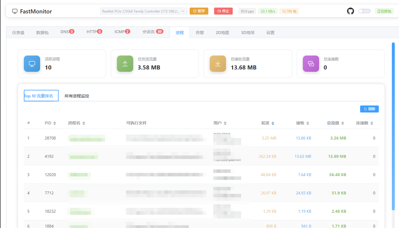The height and width of the screenshot is (228, 399).
Task: Toggle the theme switch in header
Action: pyautogui.click(x=364, y=11)
